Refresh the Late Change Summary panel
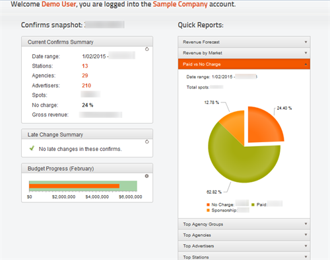Viewport: 330px width, 260px height. pos(147,142)
